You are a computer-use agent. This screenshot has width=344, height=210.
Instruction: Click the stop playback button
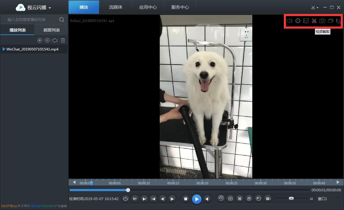pos(186,199)
